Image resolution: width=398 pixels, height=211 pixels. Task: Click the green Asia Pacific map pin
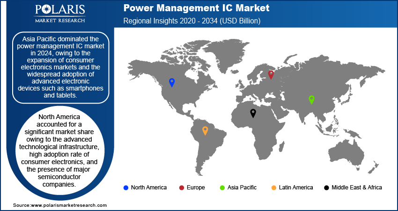point(311,100)
